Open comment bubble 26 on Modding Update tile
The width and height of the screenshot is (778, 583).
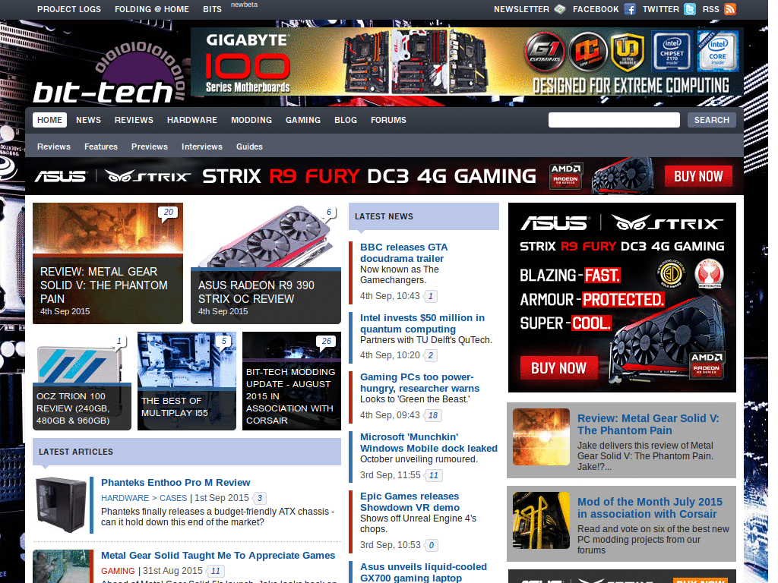326,342
